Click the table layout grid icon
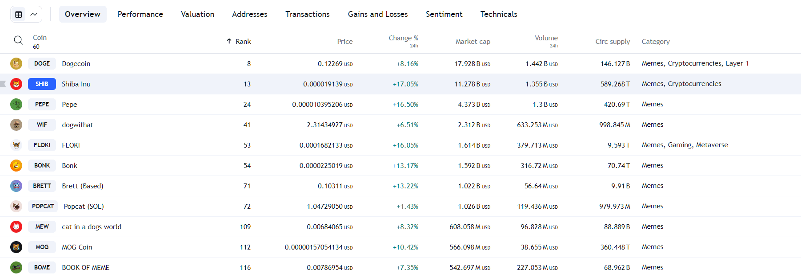 click(19, 14)
